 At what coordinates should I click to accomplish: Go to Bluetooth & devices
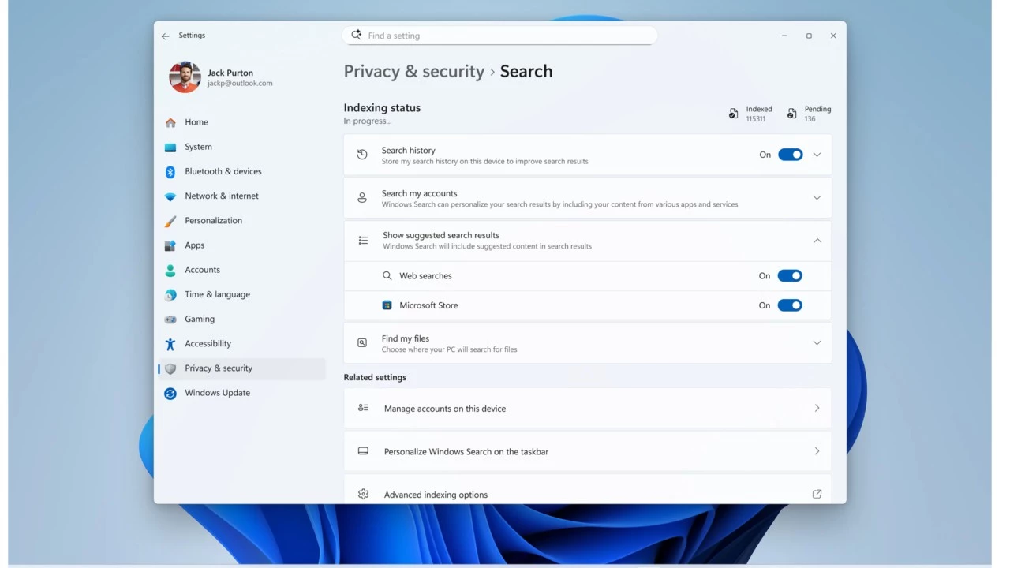tap(241, 171)
